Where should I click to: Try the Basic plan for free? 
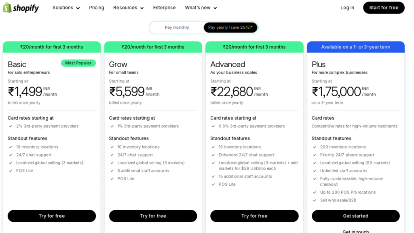coord(52,216)
